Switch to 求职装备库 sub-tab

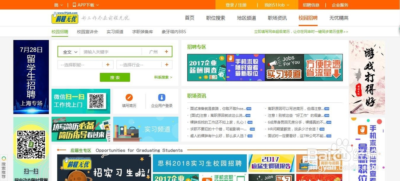pos(143,32)
